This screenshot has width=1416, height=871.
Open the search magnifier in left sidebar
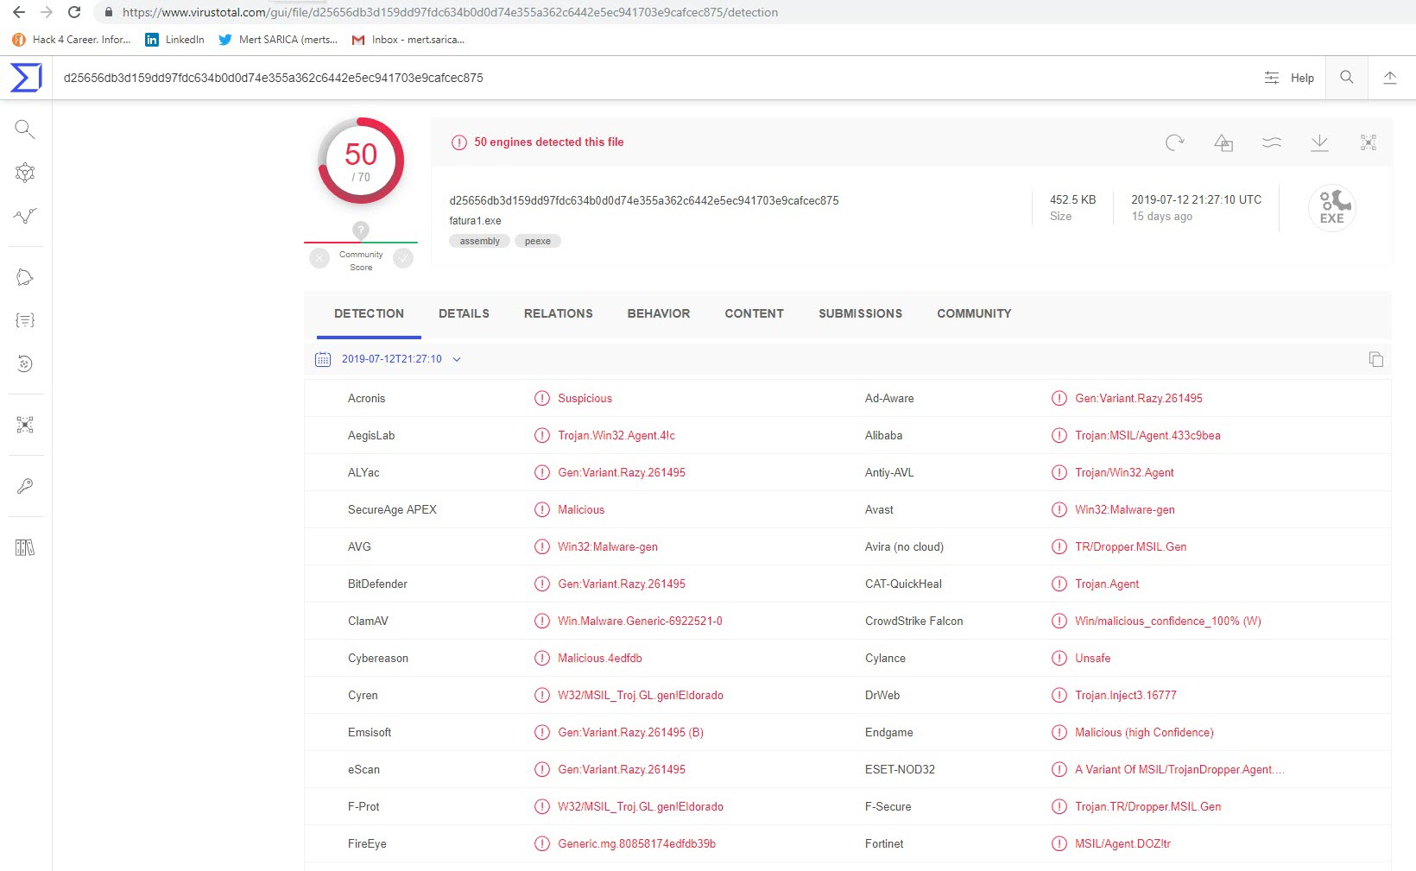pos(25,129)
